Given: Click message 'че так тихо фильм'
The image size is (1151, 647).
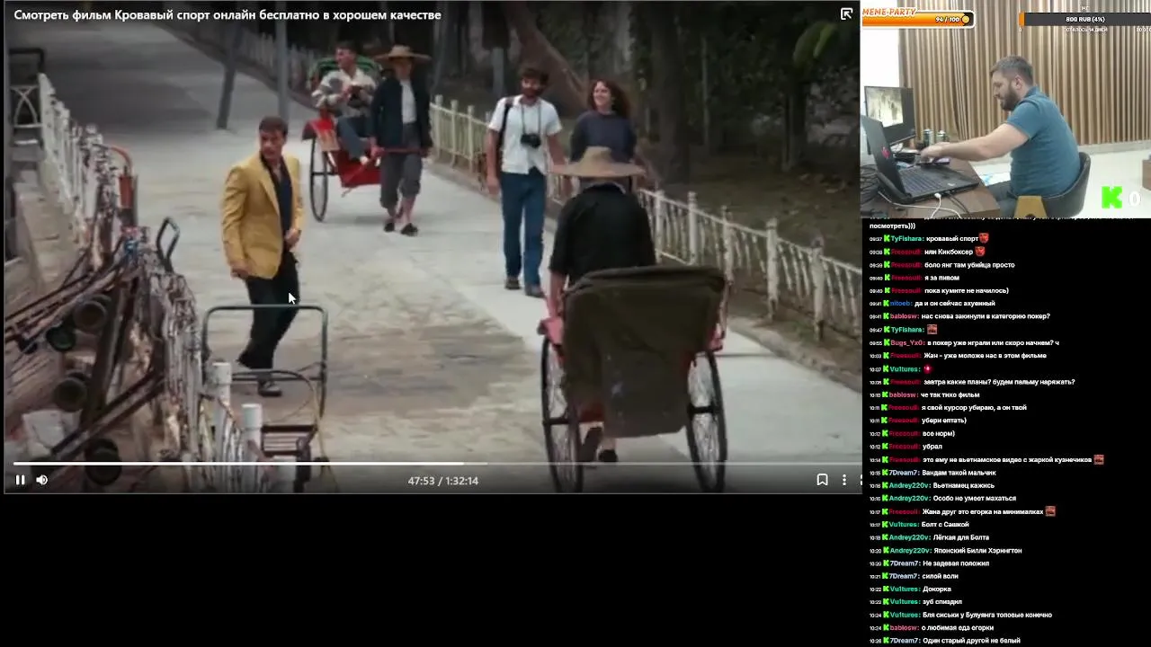Looking at the screenshot, I should pyautogui.click(x=950, y=394).
